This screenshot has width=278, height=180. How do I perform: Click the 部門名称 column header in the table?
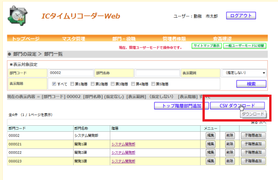(92, 129)
